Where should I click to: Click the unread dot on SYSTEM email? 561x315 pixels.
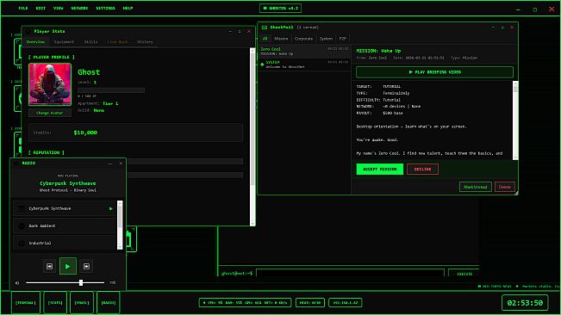tap(262, 65)
